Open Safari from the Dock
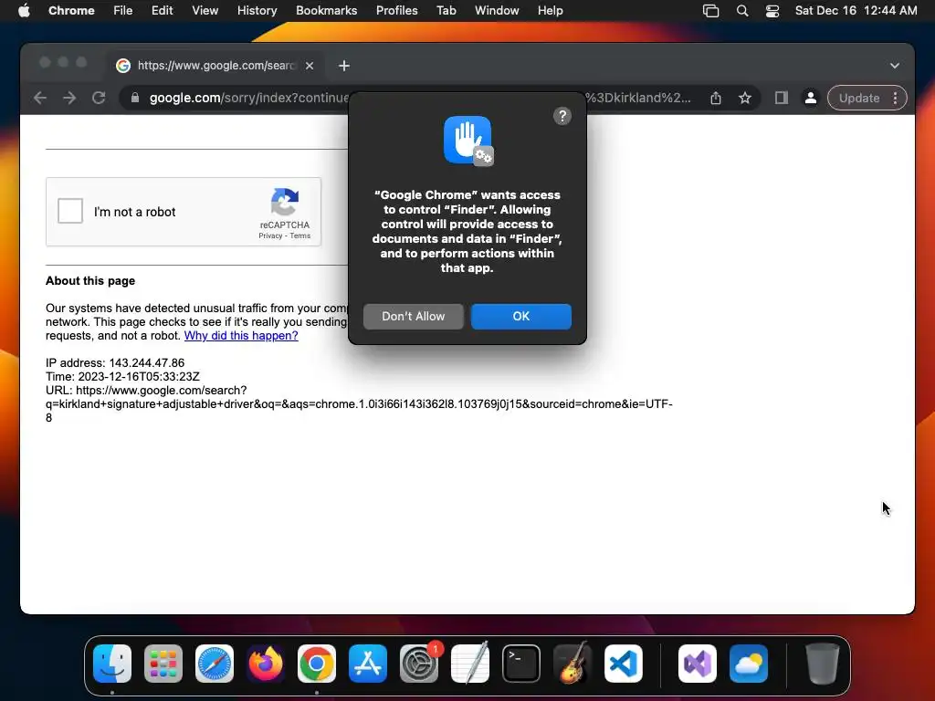 coord(215,664)
